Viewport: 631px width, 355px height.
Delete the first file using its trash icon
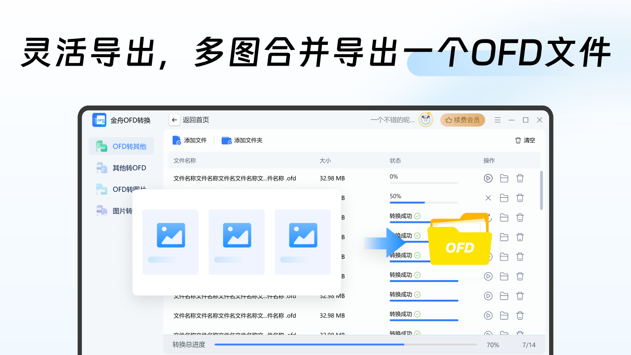(x=520, y=178)
